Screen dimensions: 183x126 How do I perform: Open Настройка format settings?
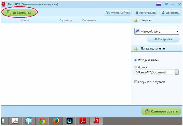(163, 39)
